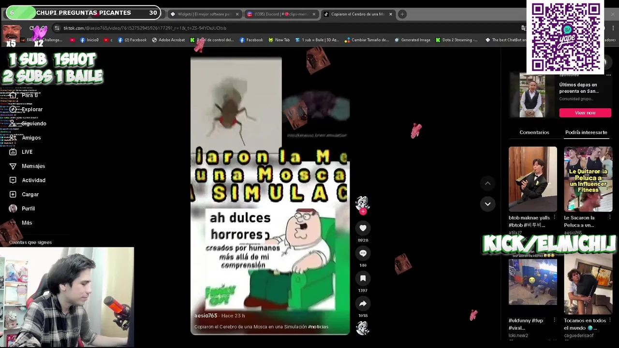This screenshot has width=619, height=348.
Task: Open a new browser tab with plus
Action: pos(402,14)
